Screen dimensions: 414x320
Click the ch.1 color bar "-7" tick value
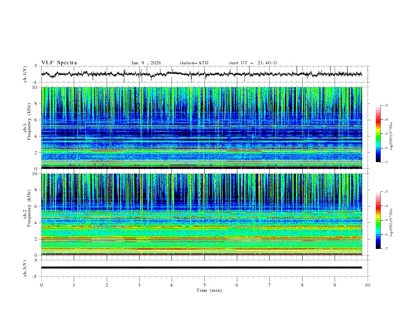(x=386, y=163)
